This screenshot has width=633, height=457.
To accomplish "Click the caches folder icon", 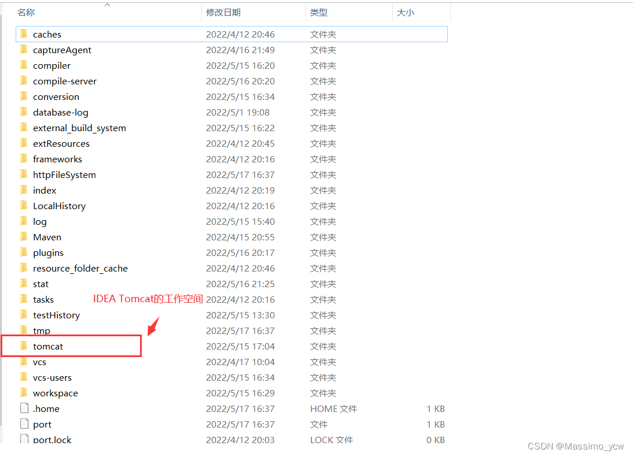I will point(24,34).
